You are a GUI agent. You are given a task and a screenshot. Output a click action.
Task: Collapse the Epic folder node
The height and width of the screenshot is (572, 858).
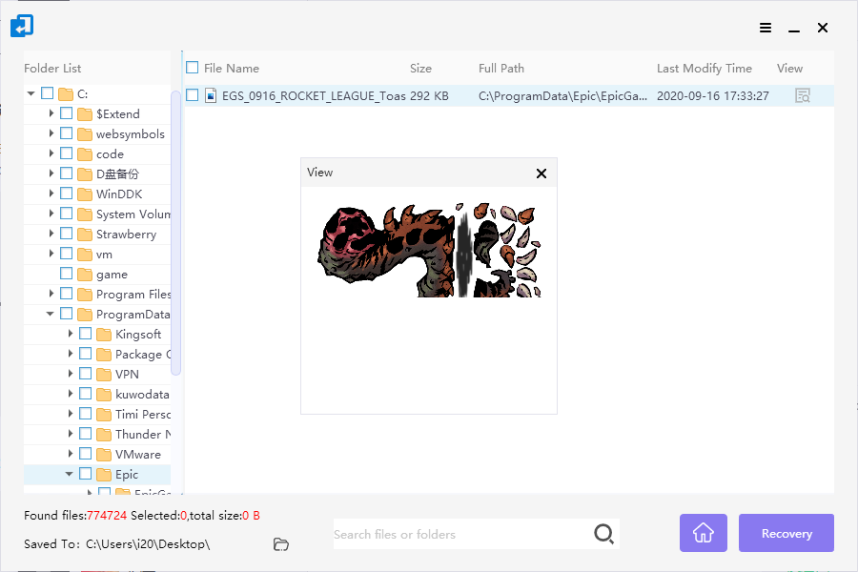[x=70, y=474]
